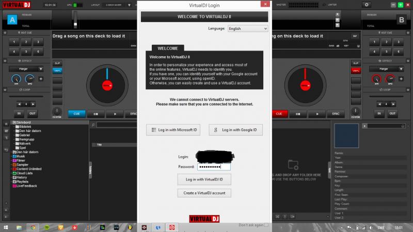The height and width of the screenshot is (232, 413).
Task: Click in the Password field
Action: (213, 167)
